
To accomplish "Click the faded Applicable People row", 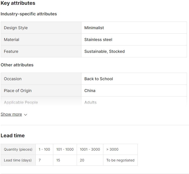I will [94, 102].
